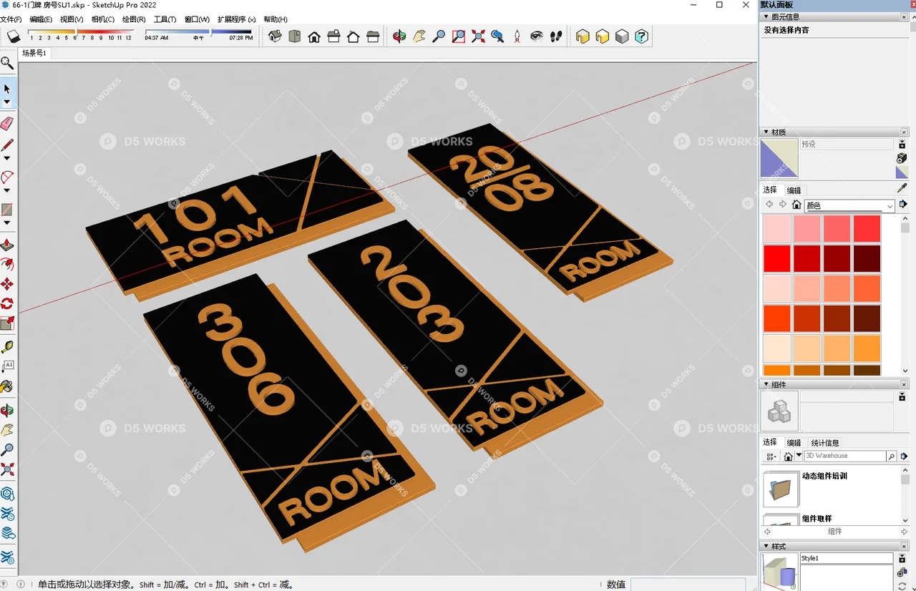The image size is (916, 591).
Task: Click the Top view icon in Views toolbar
Action: tap(294, 37)
